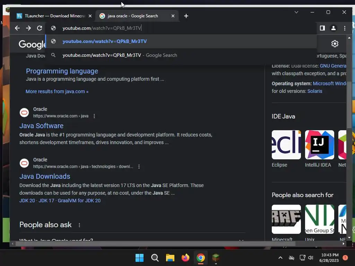Show hidden system tray icons
The image size is (355, 266).
(280, 258)
